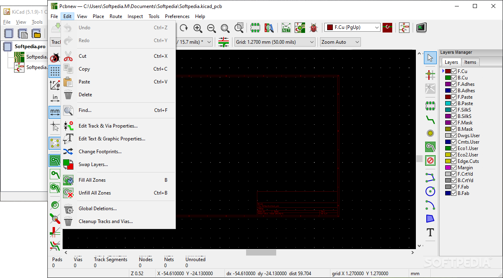Zoom in using the magnifier plus icon
The image size is (503, 278).
(x=198, y=28)
